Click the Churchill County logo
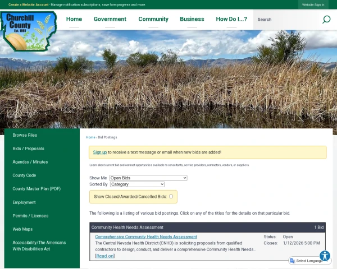 29,31
